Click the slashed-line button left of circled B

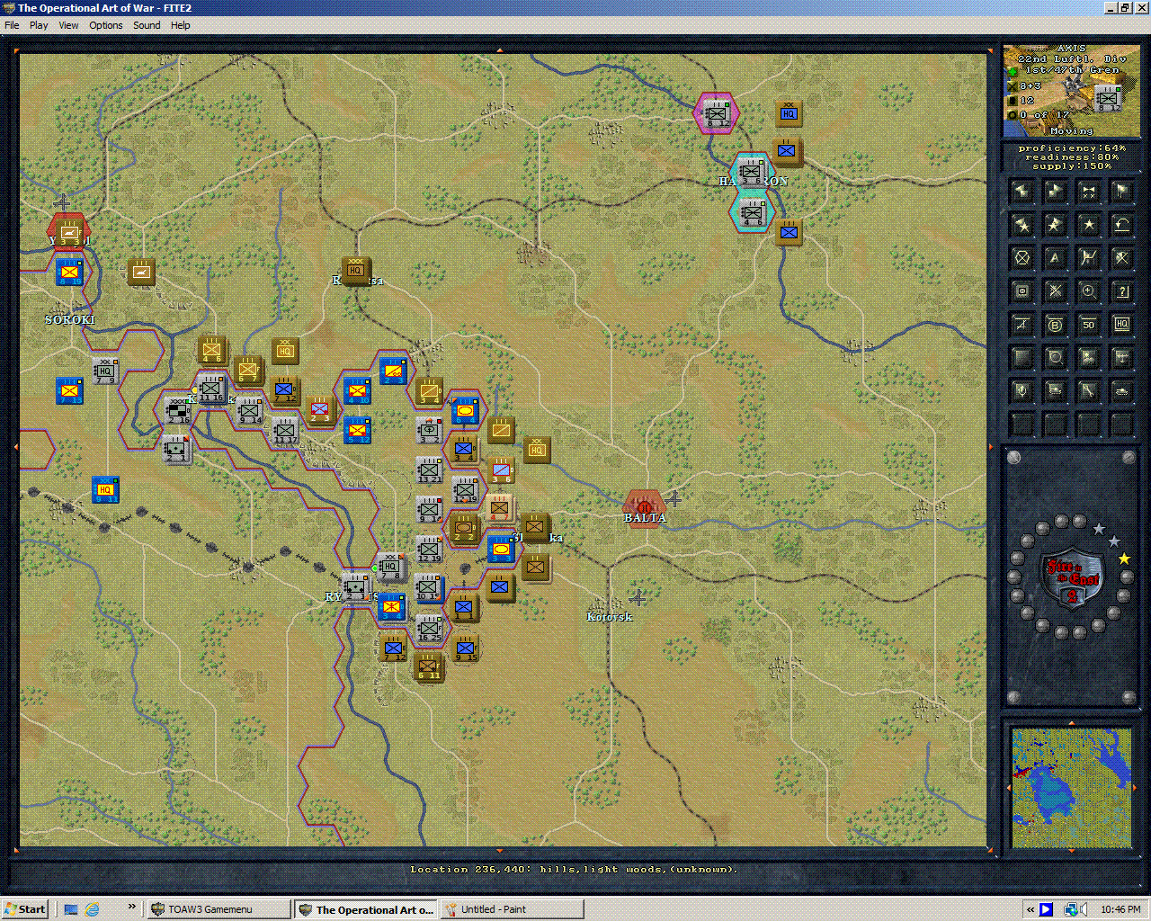pos(1022,325)
